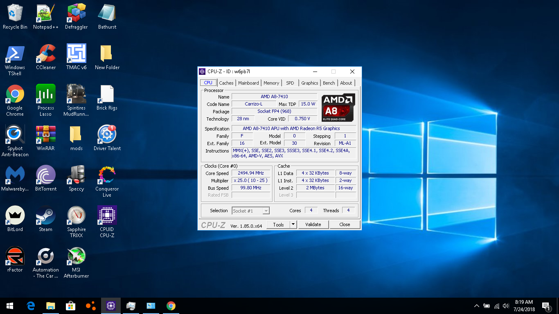Launch Notepad++ from the desktop
This screenshot has width=559, height=314.
pyautogui.click(x=46, y=17)
